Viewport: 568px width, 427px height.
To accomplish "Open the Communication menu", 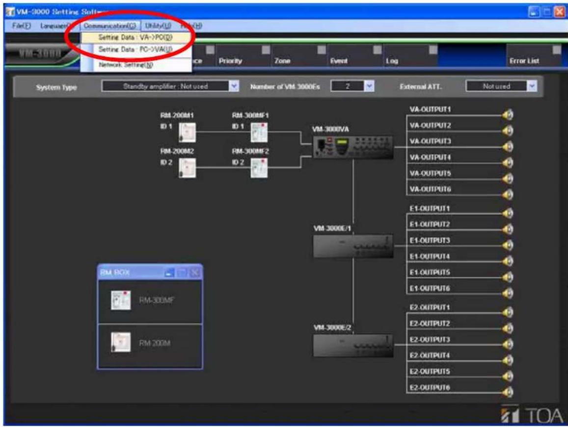I will click(x=110, y=25).
